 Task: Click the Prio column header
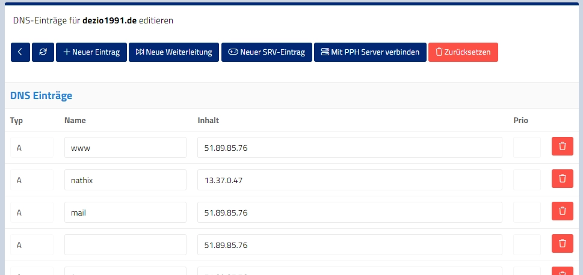pyautogui.click(x=521, y=120)
